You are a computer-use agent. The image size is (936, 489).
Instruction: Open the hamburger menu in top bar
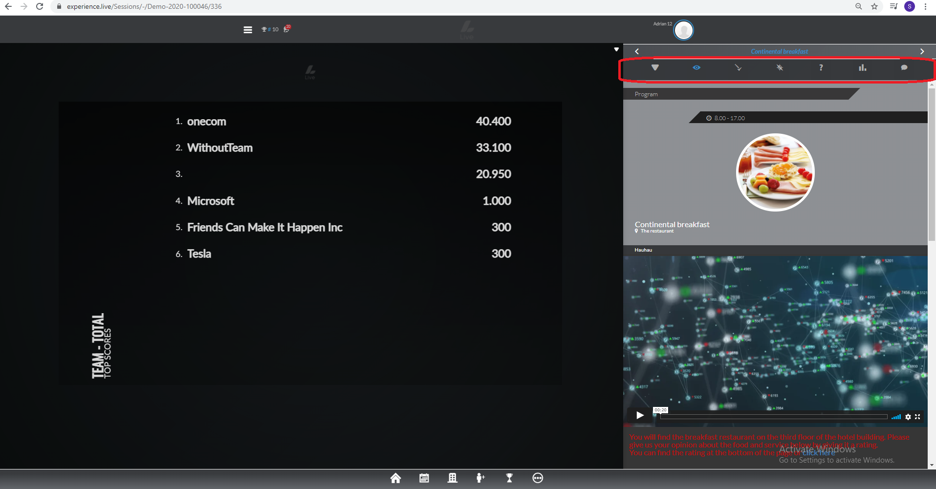[x=248, y=30]
